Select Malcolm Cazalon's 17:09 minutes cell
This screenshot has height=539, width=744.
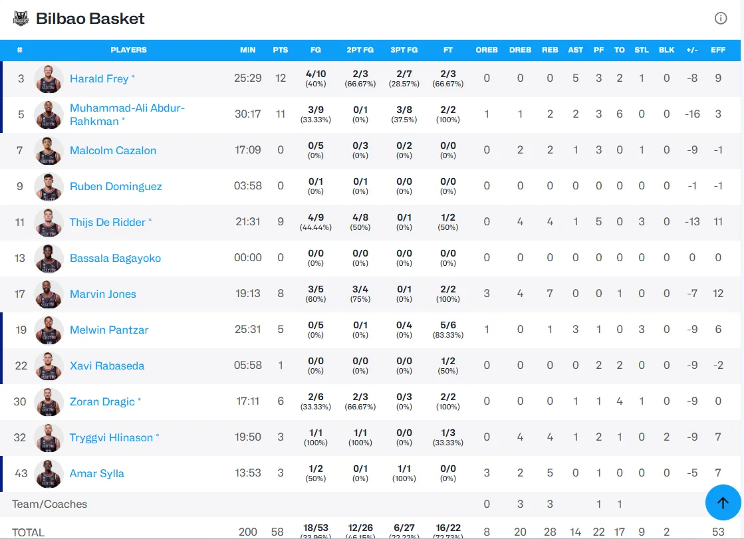(248, 150)
